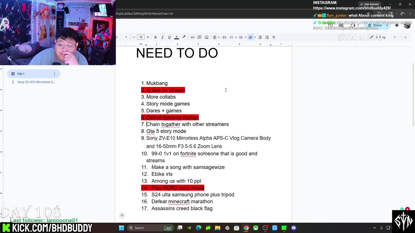Click the Story mode games list item
Image resolution: width=415 pixels, height=233 pixels.
168,104
